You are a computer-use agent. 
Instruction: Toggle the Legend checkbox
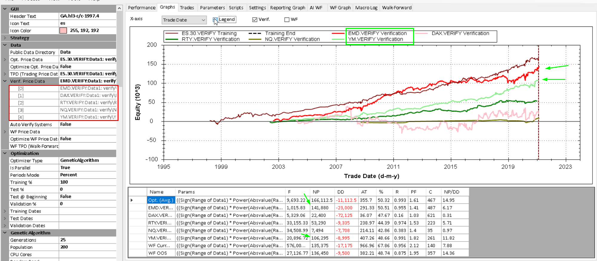point(215,20)
